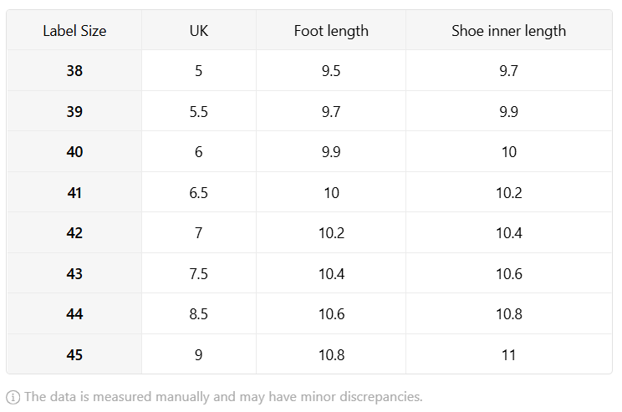Image resolution: width=622 pixels, height=412 pixels.
Task: Select UK size 7.5 cell
Action: [199, 273]
